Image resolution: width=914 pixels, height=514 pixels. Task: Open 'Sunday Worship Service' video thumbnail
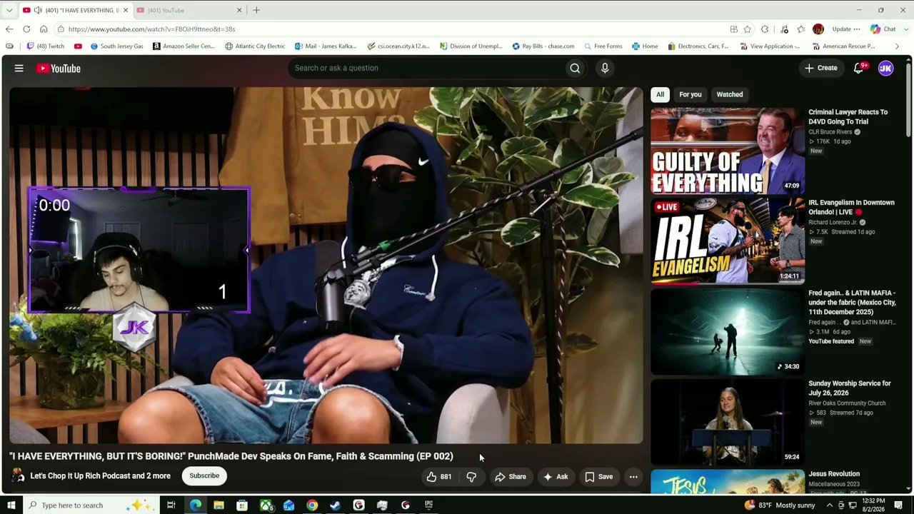coord(728,422)
